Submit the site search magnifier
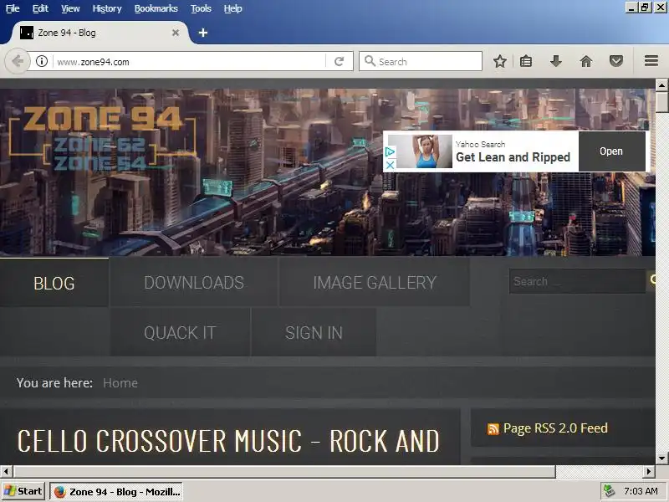This screenshot has height=502, width=669. click(x=652, y=280)
